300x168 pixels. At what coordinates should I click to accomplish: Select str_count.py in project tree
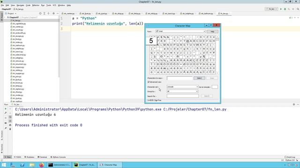click(x=18, y=30)
